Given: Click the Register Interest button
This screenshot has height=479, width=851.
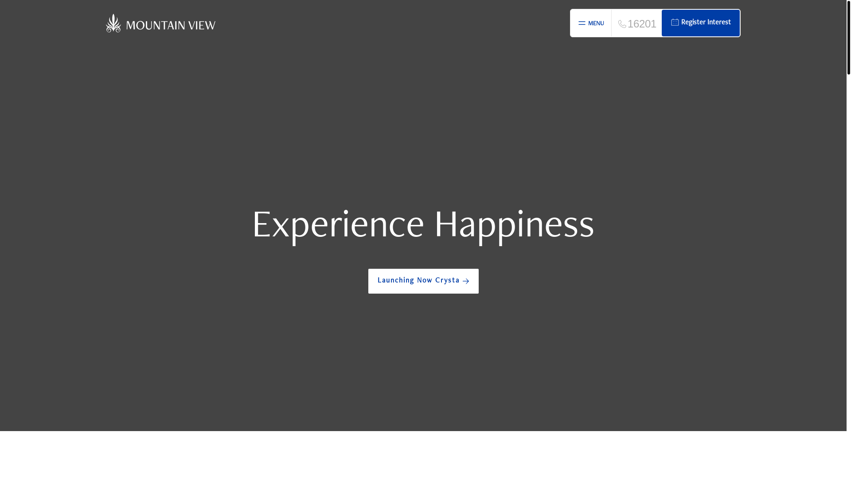Looking at the screenshot, I should [701, 23].
